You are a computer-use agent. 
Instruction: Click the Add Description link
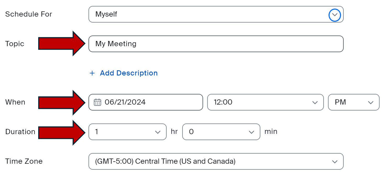[x=129, y=73]
